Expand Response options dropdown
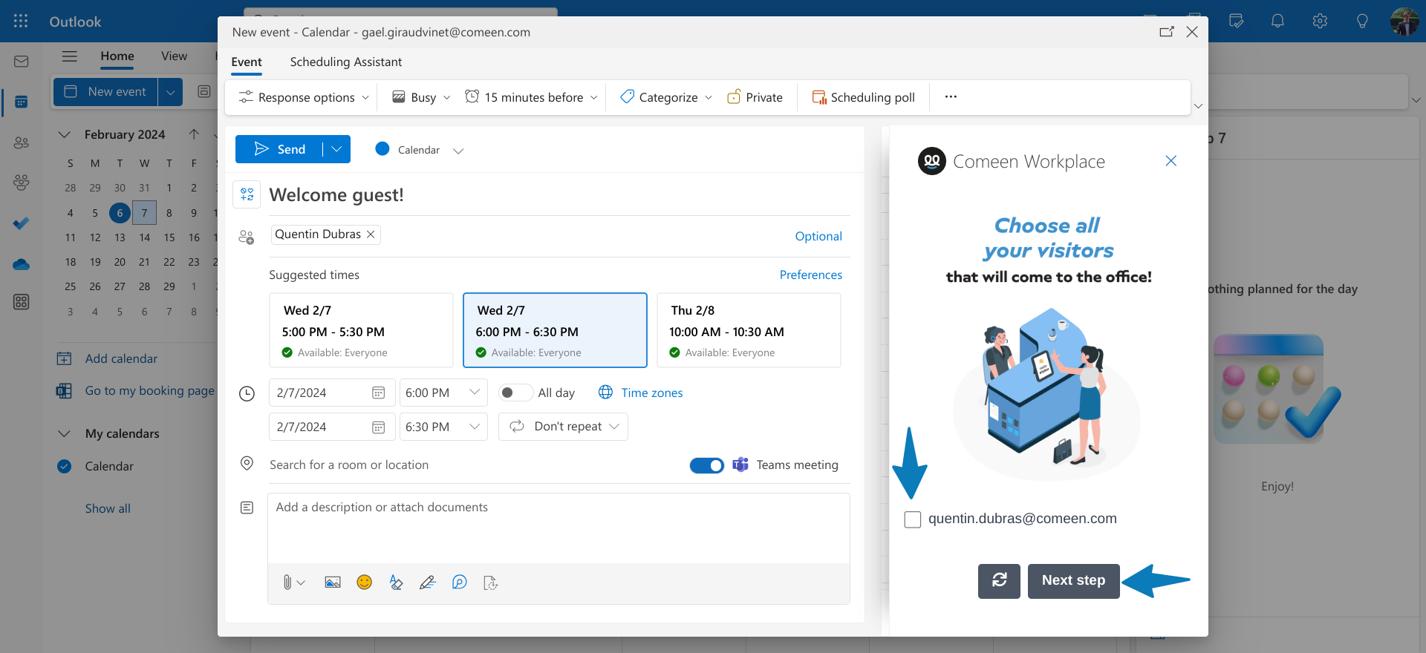The width and height of the screenshot is (1426, 653). click(x=304, y=97)
